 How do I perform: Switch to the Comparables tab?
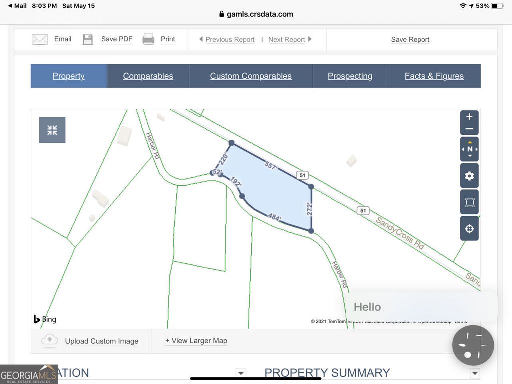pos(148,76)
